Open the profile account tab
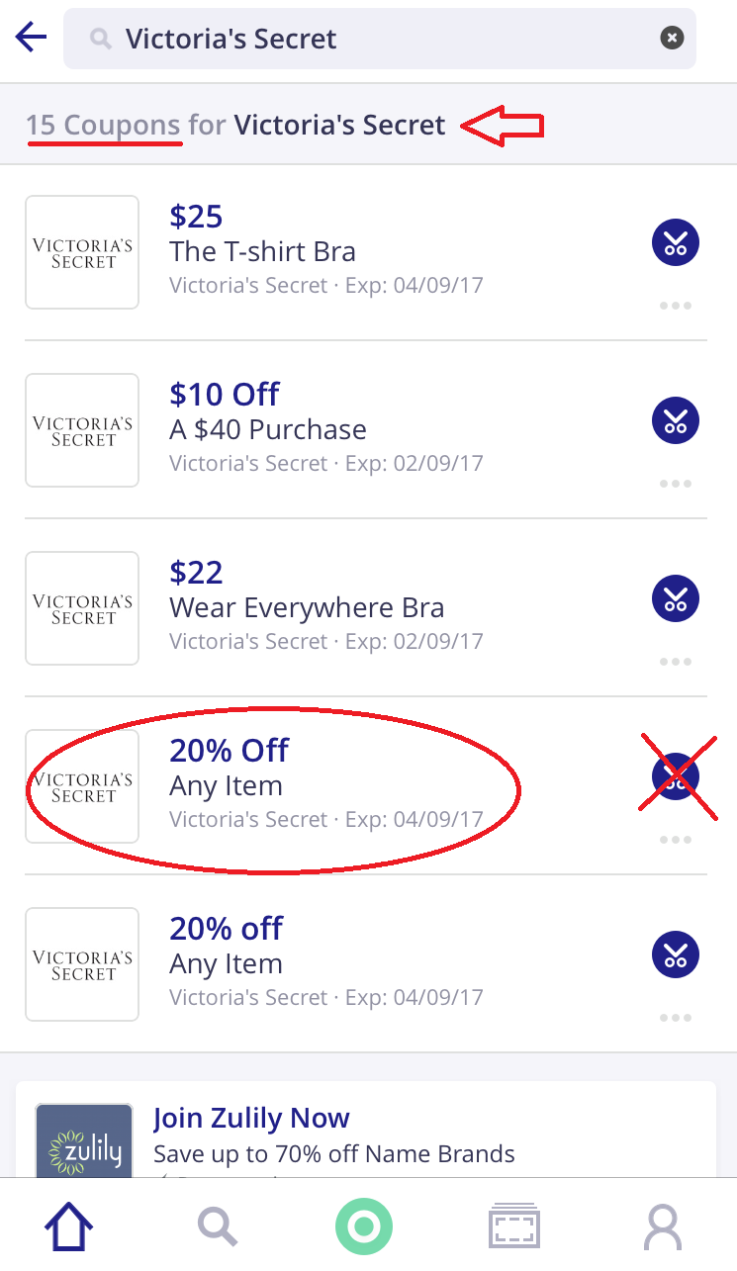737x1271 pixels. [663, 1227]
